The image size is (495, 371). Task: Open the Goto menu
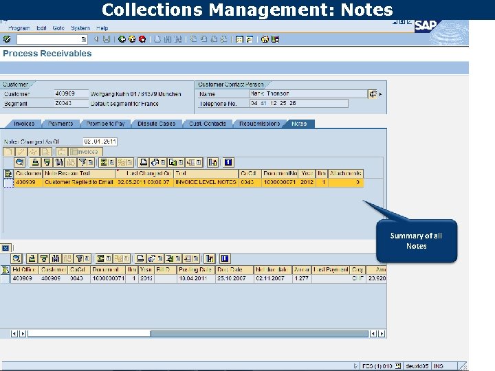58,28
